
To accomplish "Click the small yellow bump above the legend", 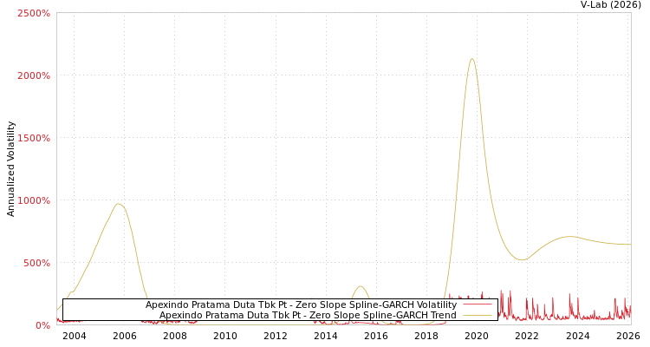I will (361, 286).
